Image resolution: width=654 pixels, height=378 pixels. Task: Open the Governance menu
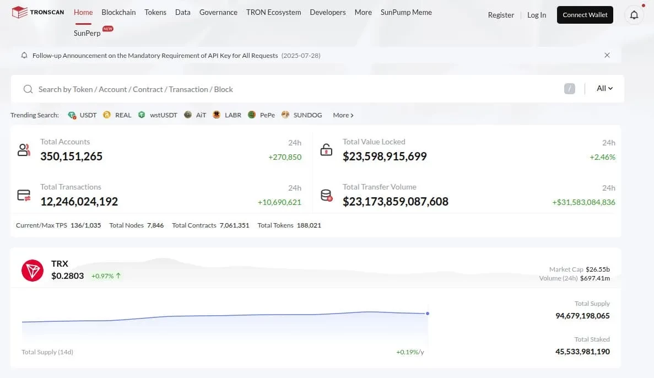coord(218,12)
